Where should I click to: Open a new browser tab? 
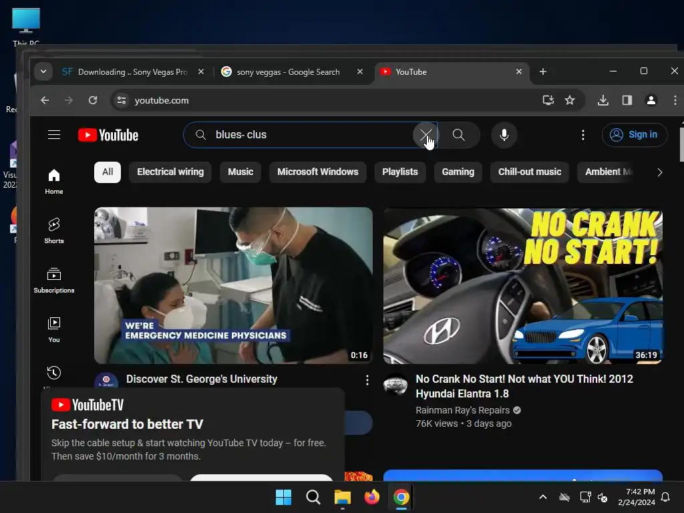[542, 71]
